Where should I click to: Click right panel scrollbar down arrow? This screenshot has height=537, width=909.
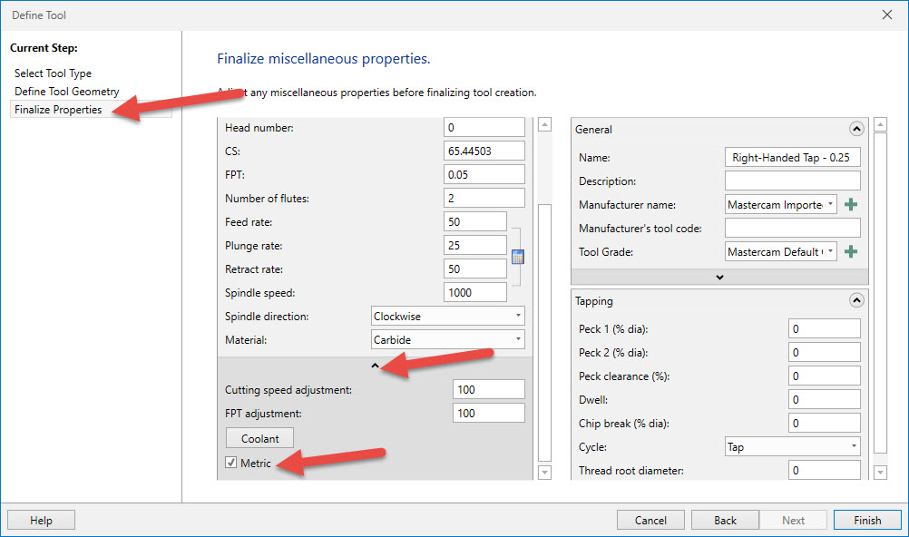[x=880, y=472]
